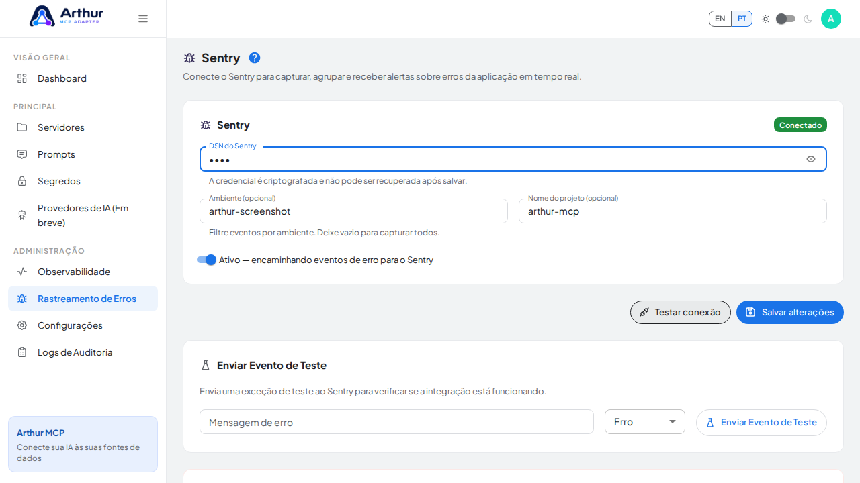Image resolution: width=860 pixels, height=483 pixels.
Task: Click the Servidores folder icon
Action: click(x=22, y=127)
